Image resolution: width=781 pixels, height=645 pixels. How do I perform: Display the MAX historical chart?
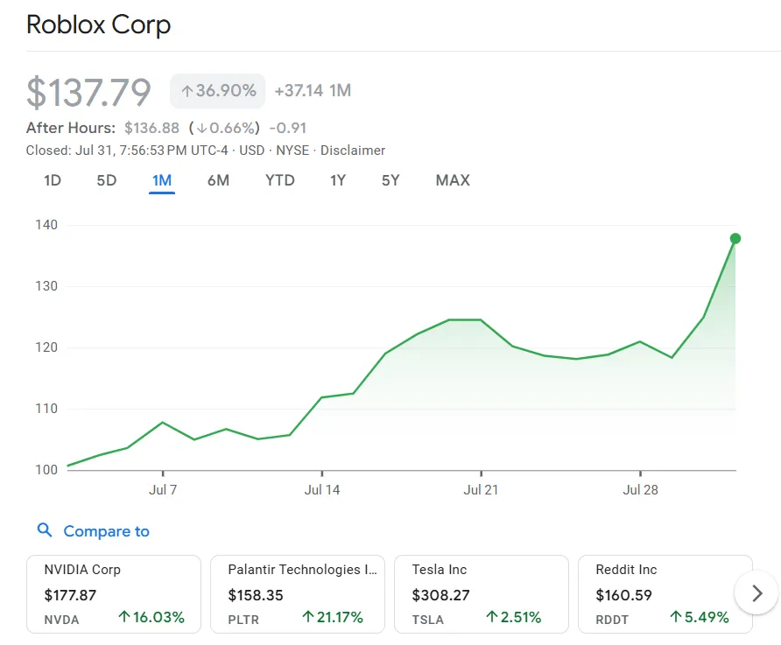coord(452,180)
